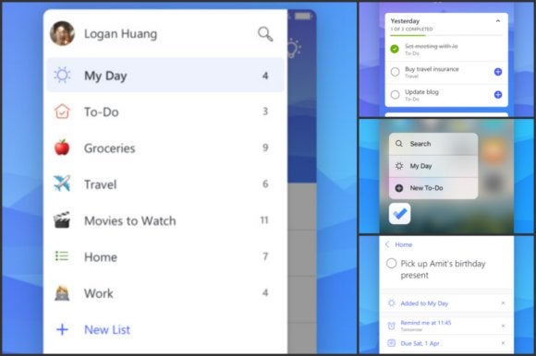Remove Added to My Day tag
Viewport: 536px width, 356px height.
coord(503,303)
